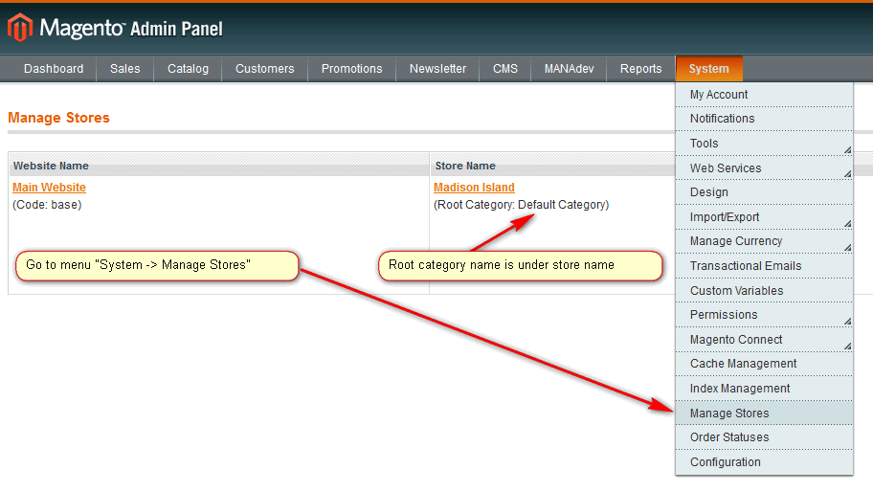Expand the Import/Export submenu
Viewport: 873px width, 492px height.
(x=764, y=217)
